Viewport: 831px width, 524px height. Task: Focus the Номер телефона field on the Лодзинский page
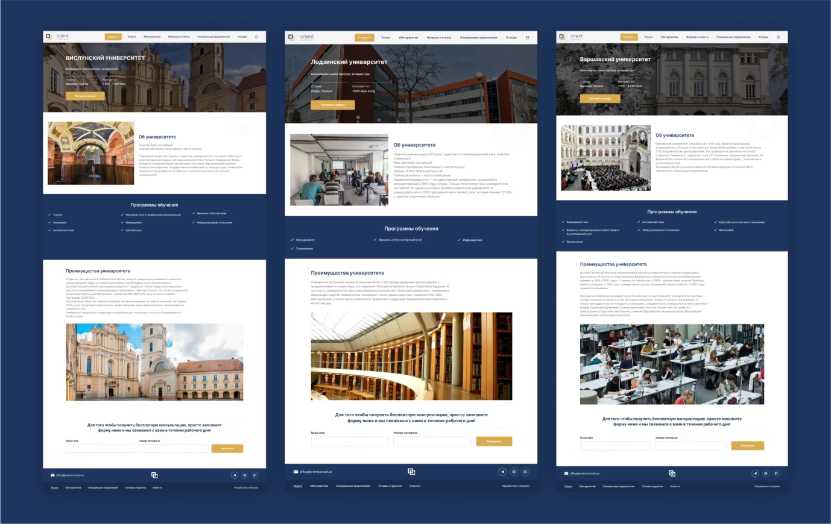pos(432,441)
